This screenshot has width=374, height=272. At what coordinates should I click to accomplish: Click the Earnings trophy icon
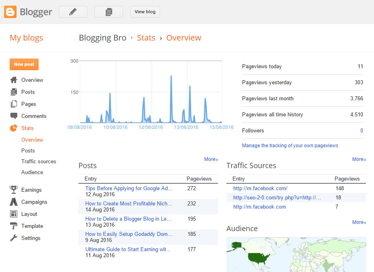click(x=14, y=190)
